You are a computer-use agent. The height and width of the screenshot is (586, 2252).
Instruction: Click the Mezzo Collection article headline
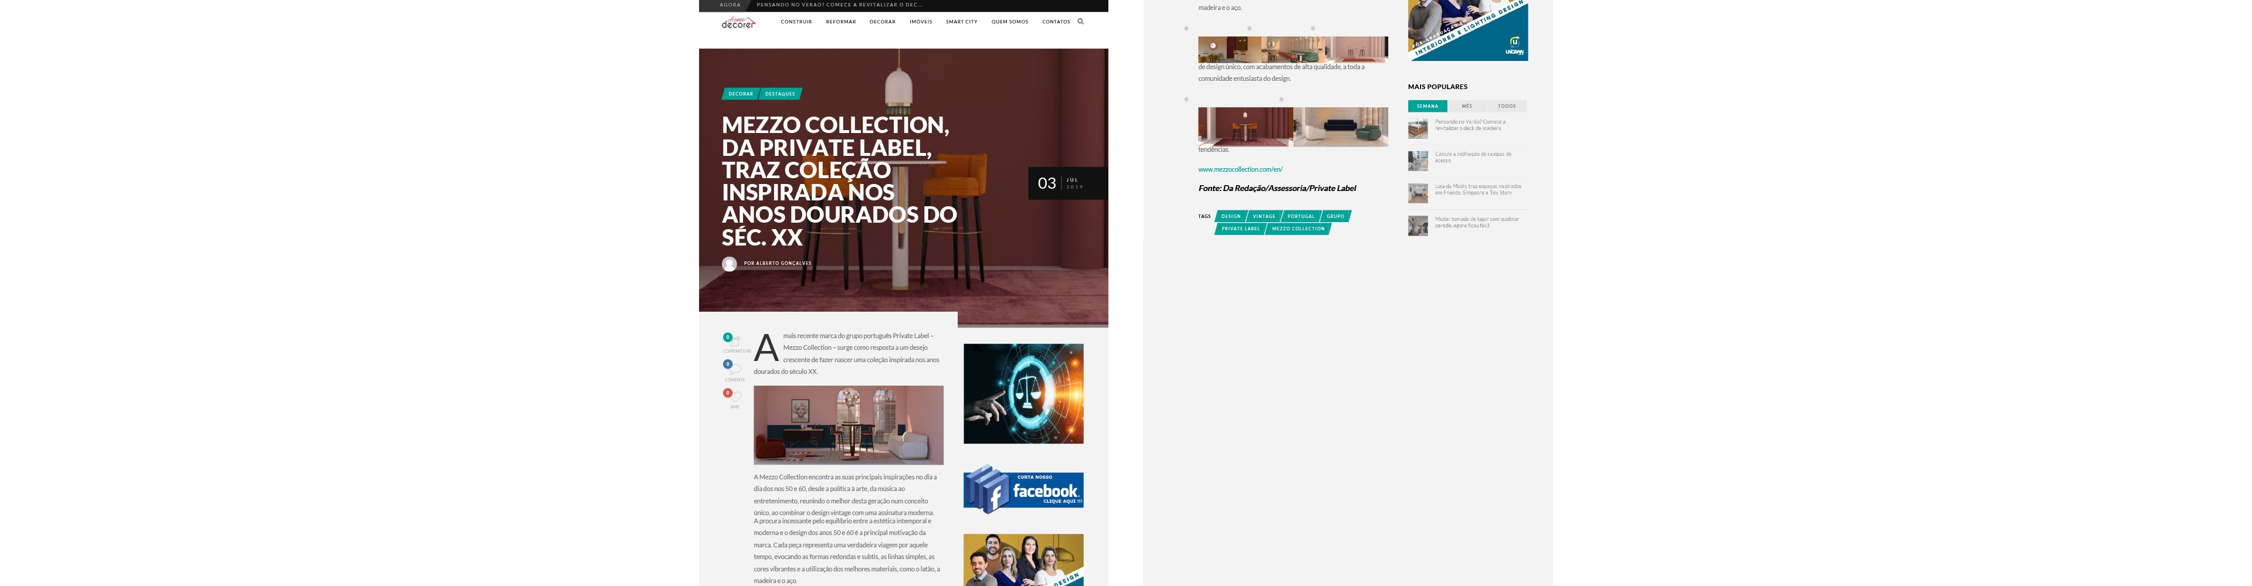(839, 180)
